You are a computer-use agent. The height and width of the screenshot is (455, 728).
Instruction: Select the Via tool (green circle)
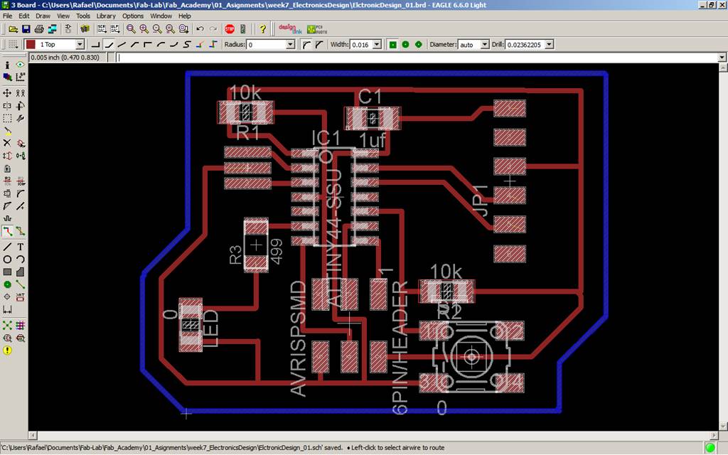pos(7,284)
